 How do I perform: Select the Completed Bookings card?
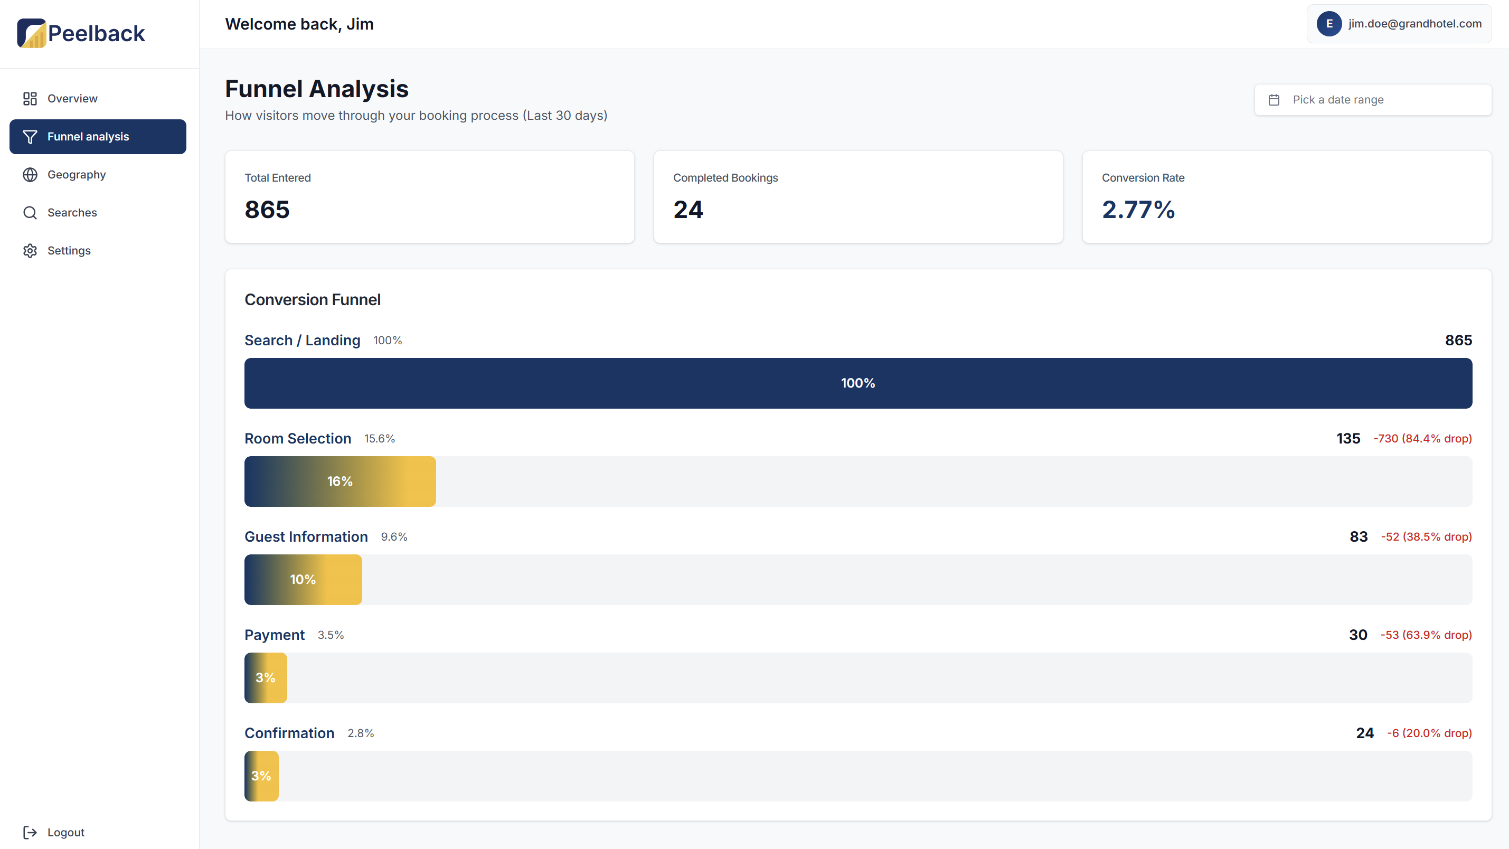pyautogui.click(x=857, y=197)
